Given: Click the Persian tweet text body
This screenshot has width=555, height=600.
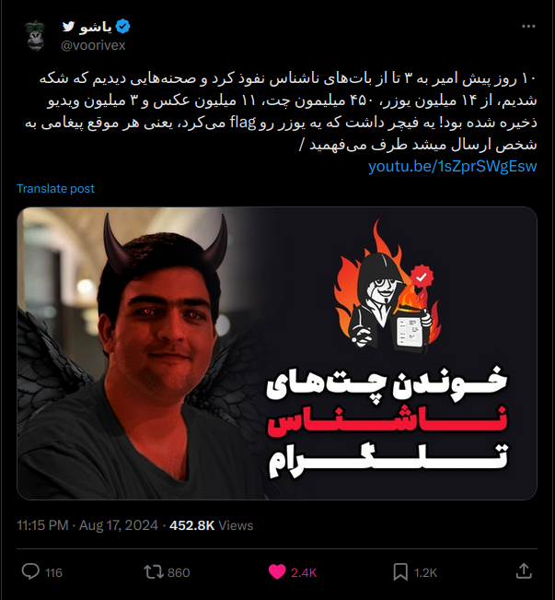Looking at the screenshot, I should pyautogui.click(x=281, y=112).
